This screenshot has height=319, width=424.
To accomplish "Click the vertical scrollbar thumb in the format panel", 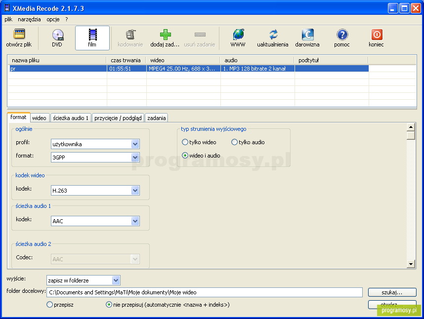I will pos(411,135).
